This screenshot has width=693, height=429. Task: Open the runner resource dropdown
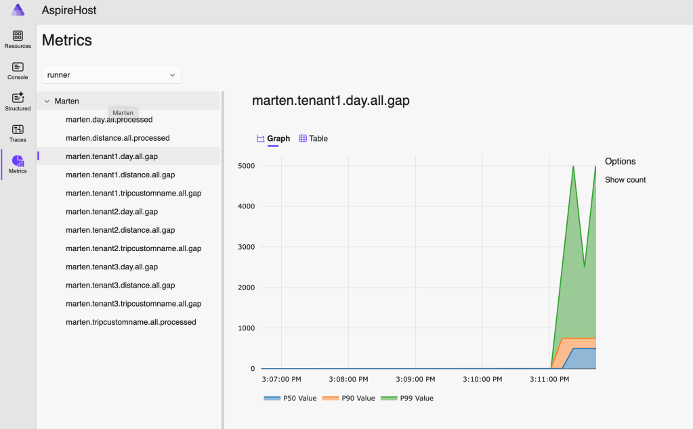click(111, 74)
